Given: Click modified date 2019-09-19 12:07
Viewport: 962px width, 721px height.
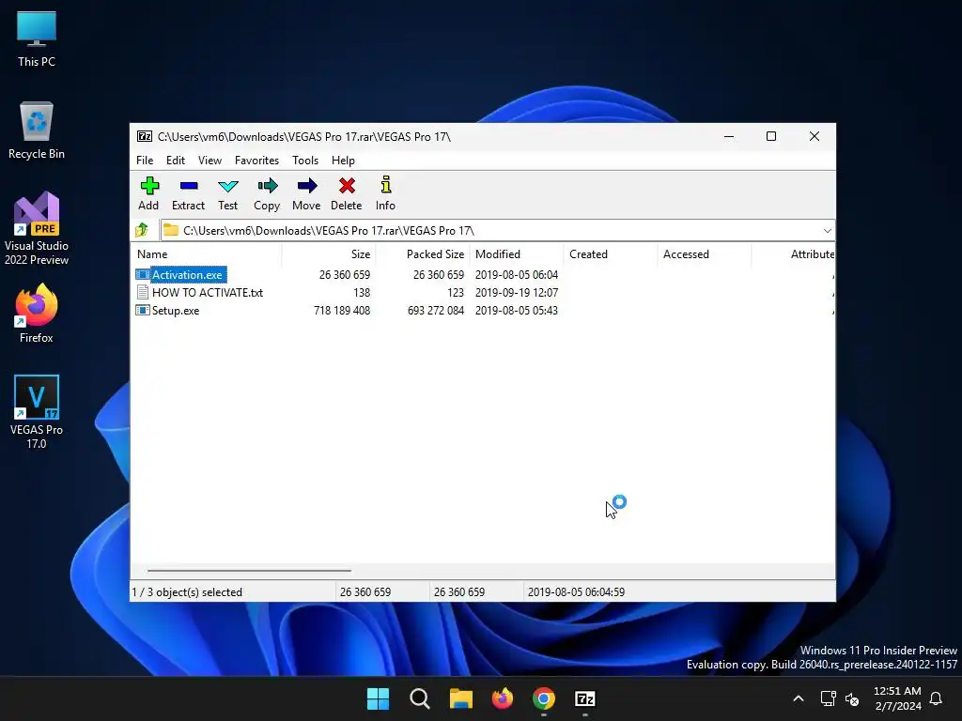Looking at the screenshot, I should pos(517,293).
